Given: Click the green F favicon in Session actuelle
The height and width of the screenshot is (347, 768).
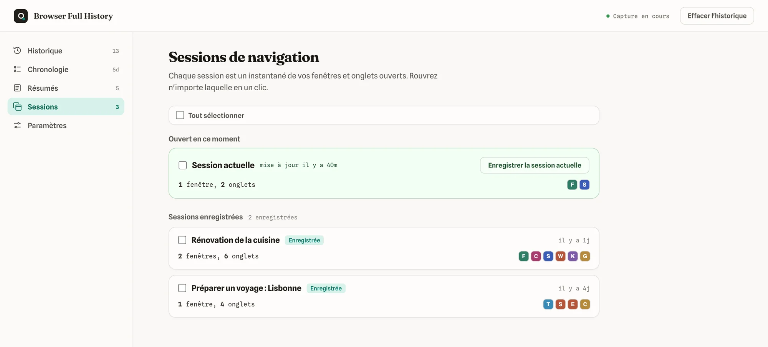Looking at the screenshot, I should tap(572, 185).
